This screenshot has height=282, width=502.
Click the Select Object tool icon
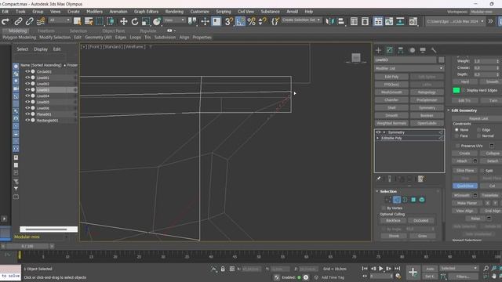(x=77, y=21)
